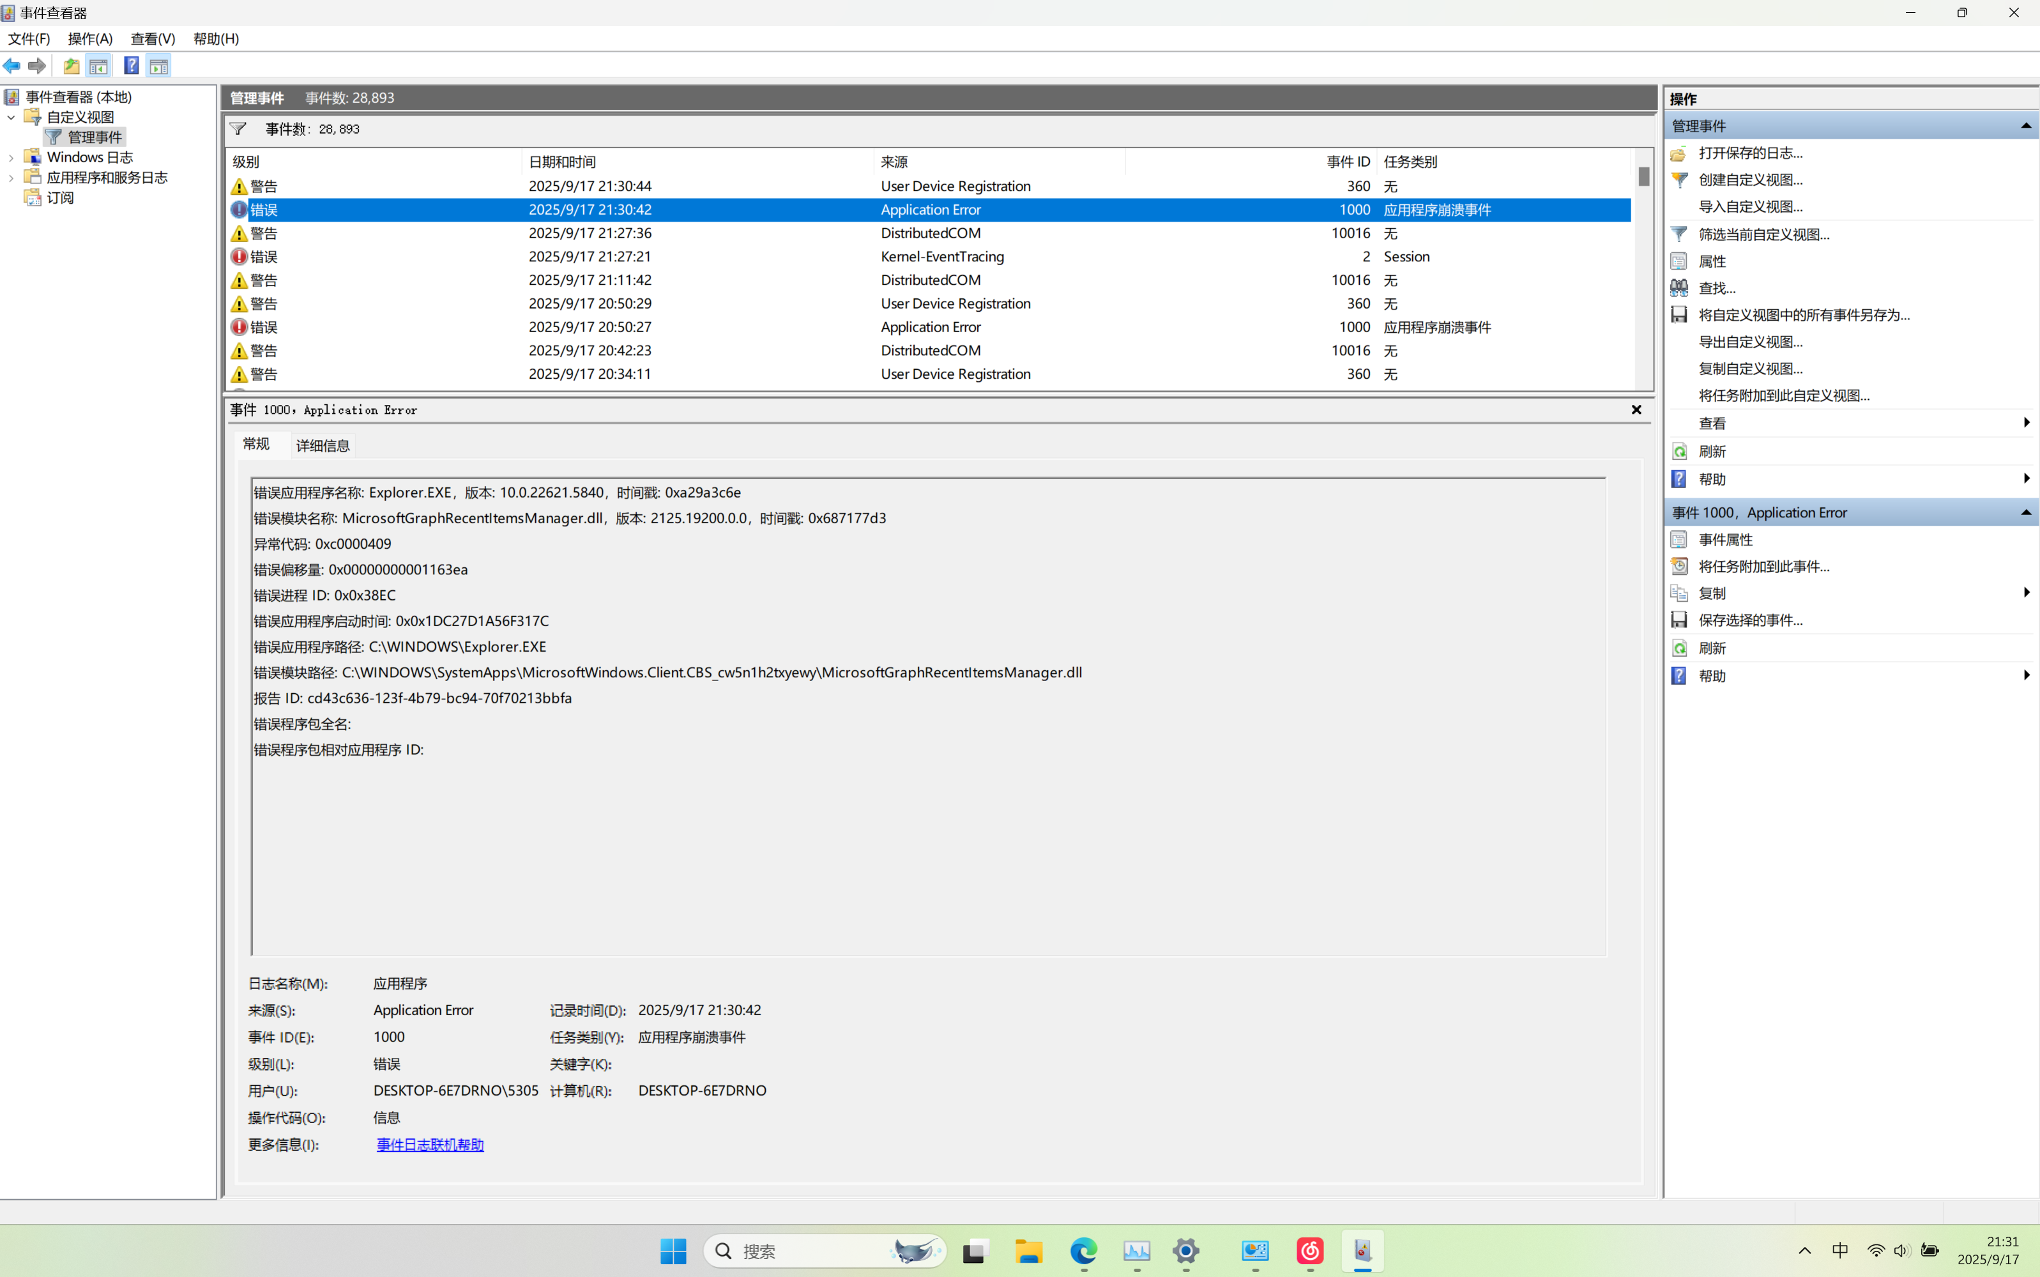Expand the Windows 日志 tree node
Screen dimensions: 2040x1277
pos(11,158)
